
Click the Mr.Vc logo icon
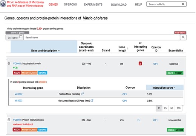tap(3, 4)
